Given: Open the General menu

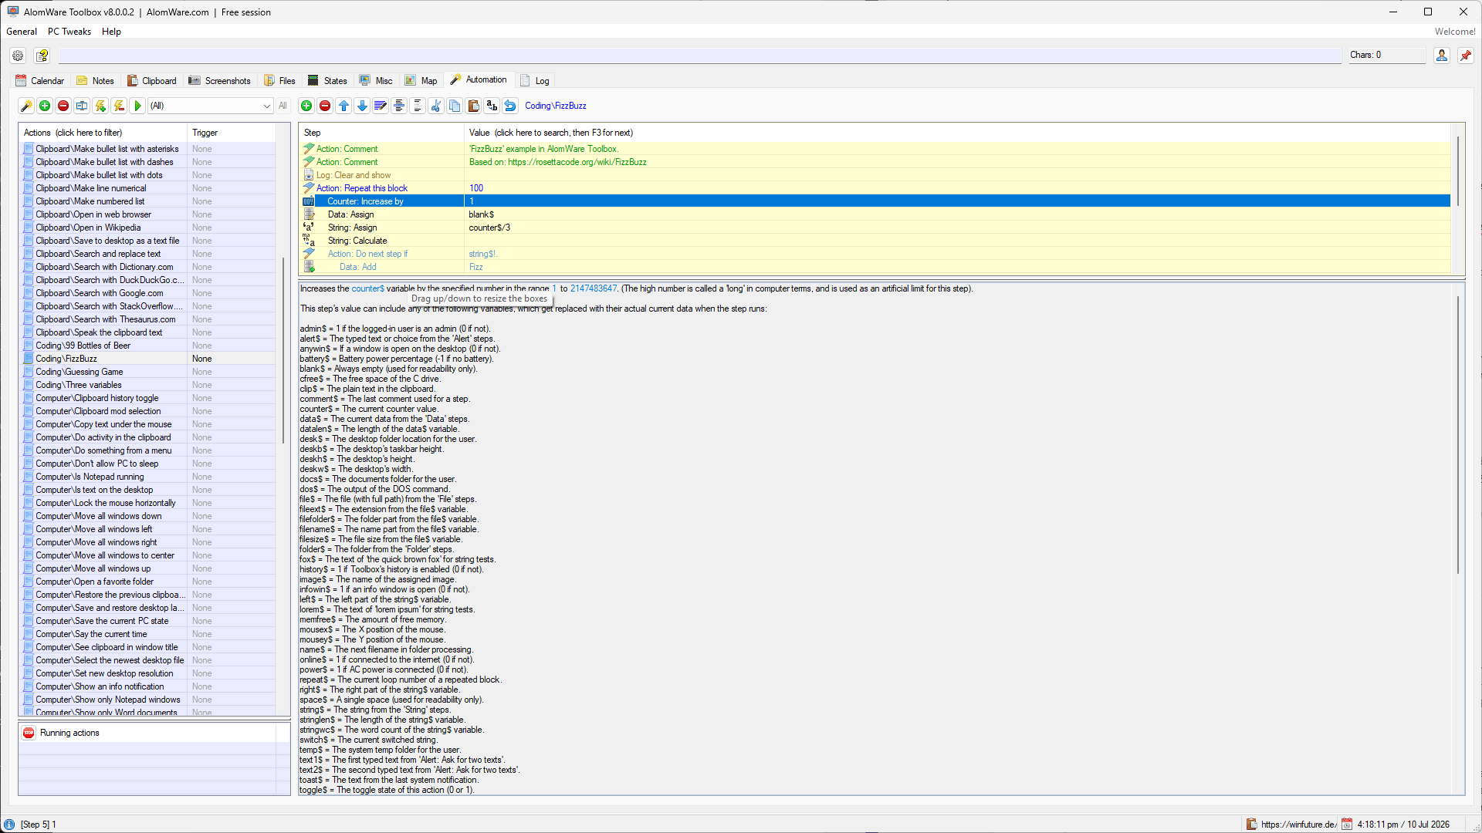Looking at the screenshot, I should tap(22, 32).
